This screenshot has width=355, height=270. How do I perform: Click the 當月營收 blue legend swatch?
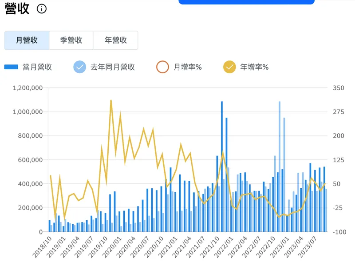coord(11,67)
